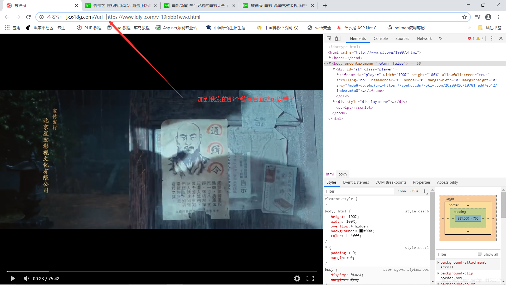Click the browser back arrow
506x285 pixels.
[7, 17]
